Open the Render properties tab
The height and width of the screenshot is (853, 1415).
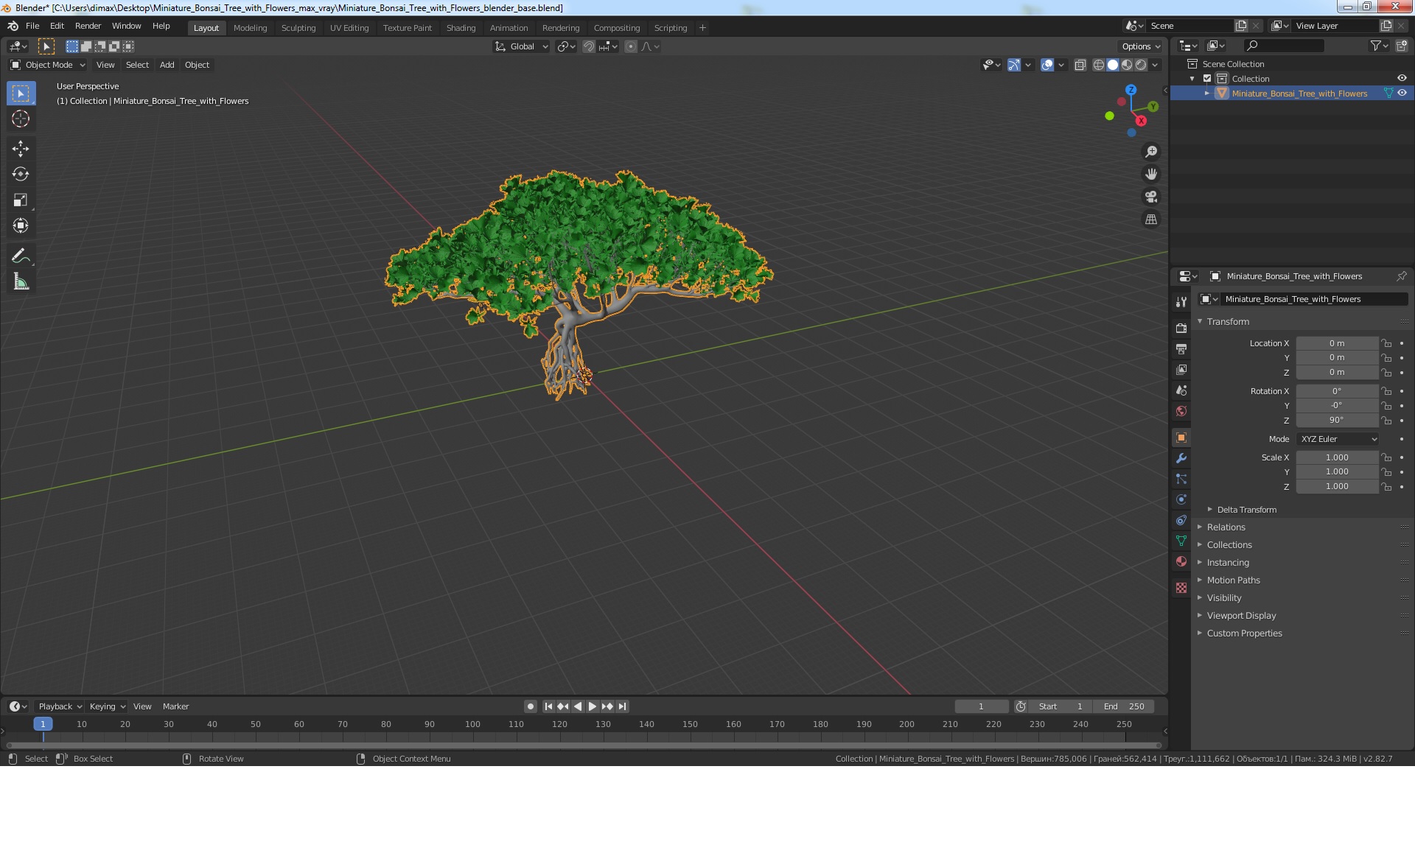(1181, 328)
